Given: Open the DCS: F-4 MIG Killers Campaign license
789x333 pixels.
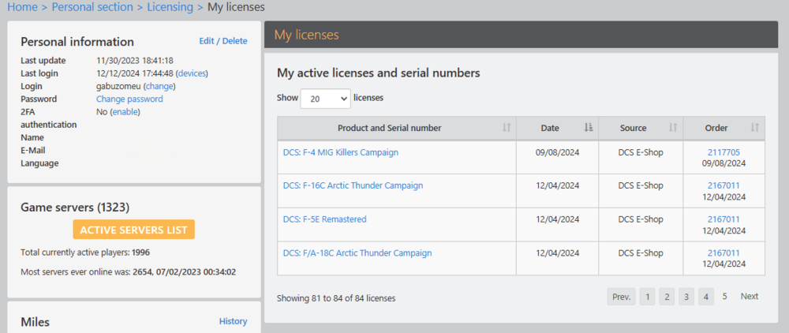Looking at the screenshot, I should (x=340, y=152).
